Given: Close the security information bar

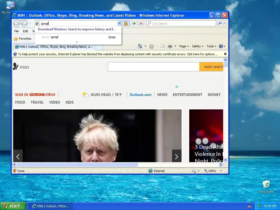Looking at the screenshot, I should (225, 54).
